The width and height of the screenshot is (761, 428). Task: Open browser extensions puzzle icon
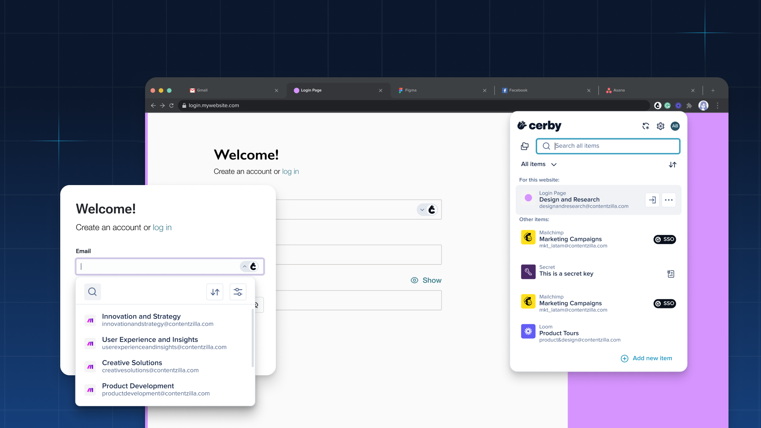689,105
